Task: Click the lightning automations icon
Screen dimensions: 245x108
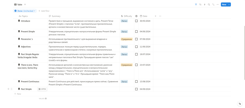Action: (x=204, y=4)
